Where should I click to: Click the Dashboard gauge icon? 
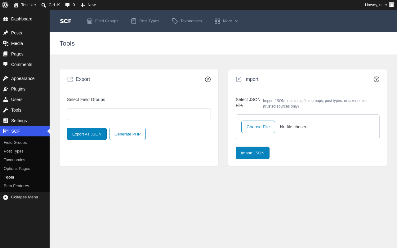click(x=6, y=19)
